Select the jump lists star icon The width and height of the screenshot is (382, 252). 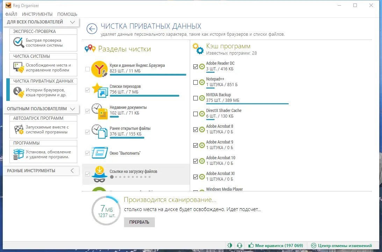pos(99,90)
